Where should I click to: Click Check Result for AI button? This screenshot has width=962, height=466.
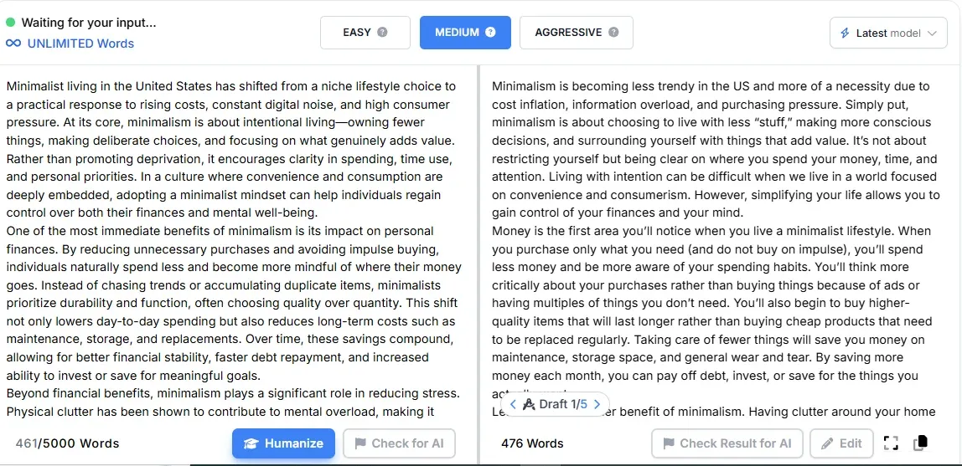727,443
